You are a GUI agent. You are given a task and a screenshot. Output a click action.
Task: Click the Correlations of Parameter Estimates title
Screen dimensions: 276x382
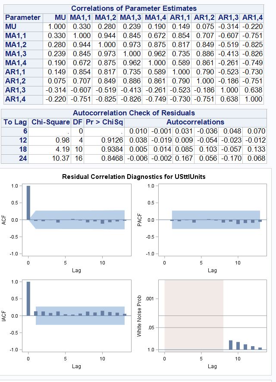(134, 9)
